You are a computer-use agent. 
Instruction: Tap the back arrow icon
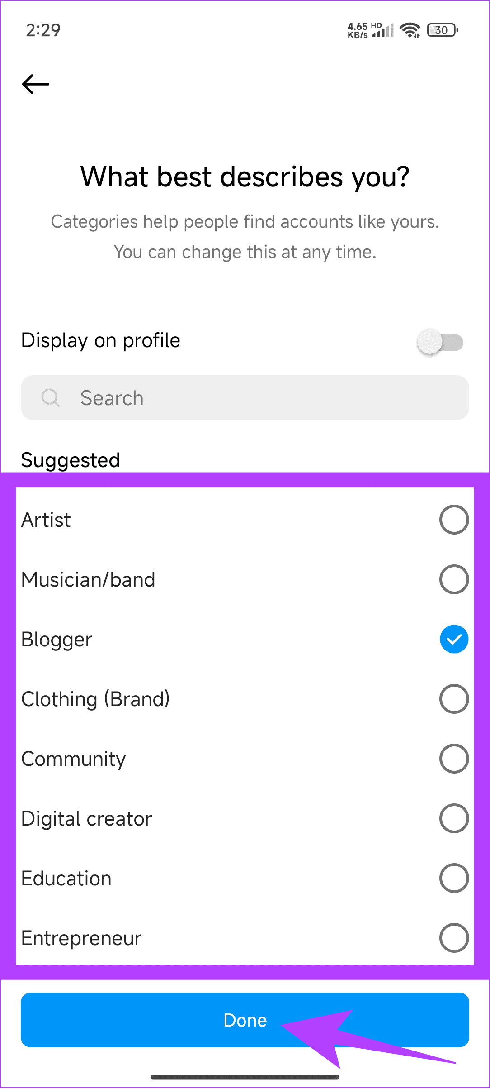36,84
